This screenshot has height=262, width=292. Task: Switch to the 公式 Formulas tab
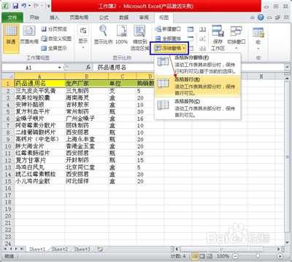point(104,17)
